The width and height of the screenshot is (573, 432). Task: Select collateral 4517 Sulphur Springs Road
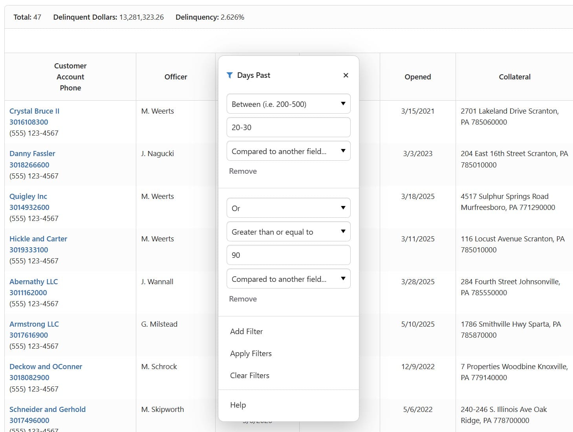(x=508, y=202)
